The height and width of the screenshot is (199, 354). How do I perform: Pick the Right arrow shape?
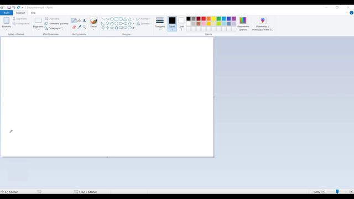pyautogui.click(x=121, y=23)
